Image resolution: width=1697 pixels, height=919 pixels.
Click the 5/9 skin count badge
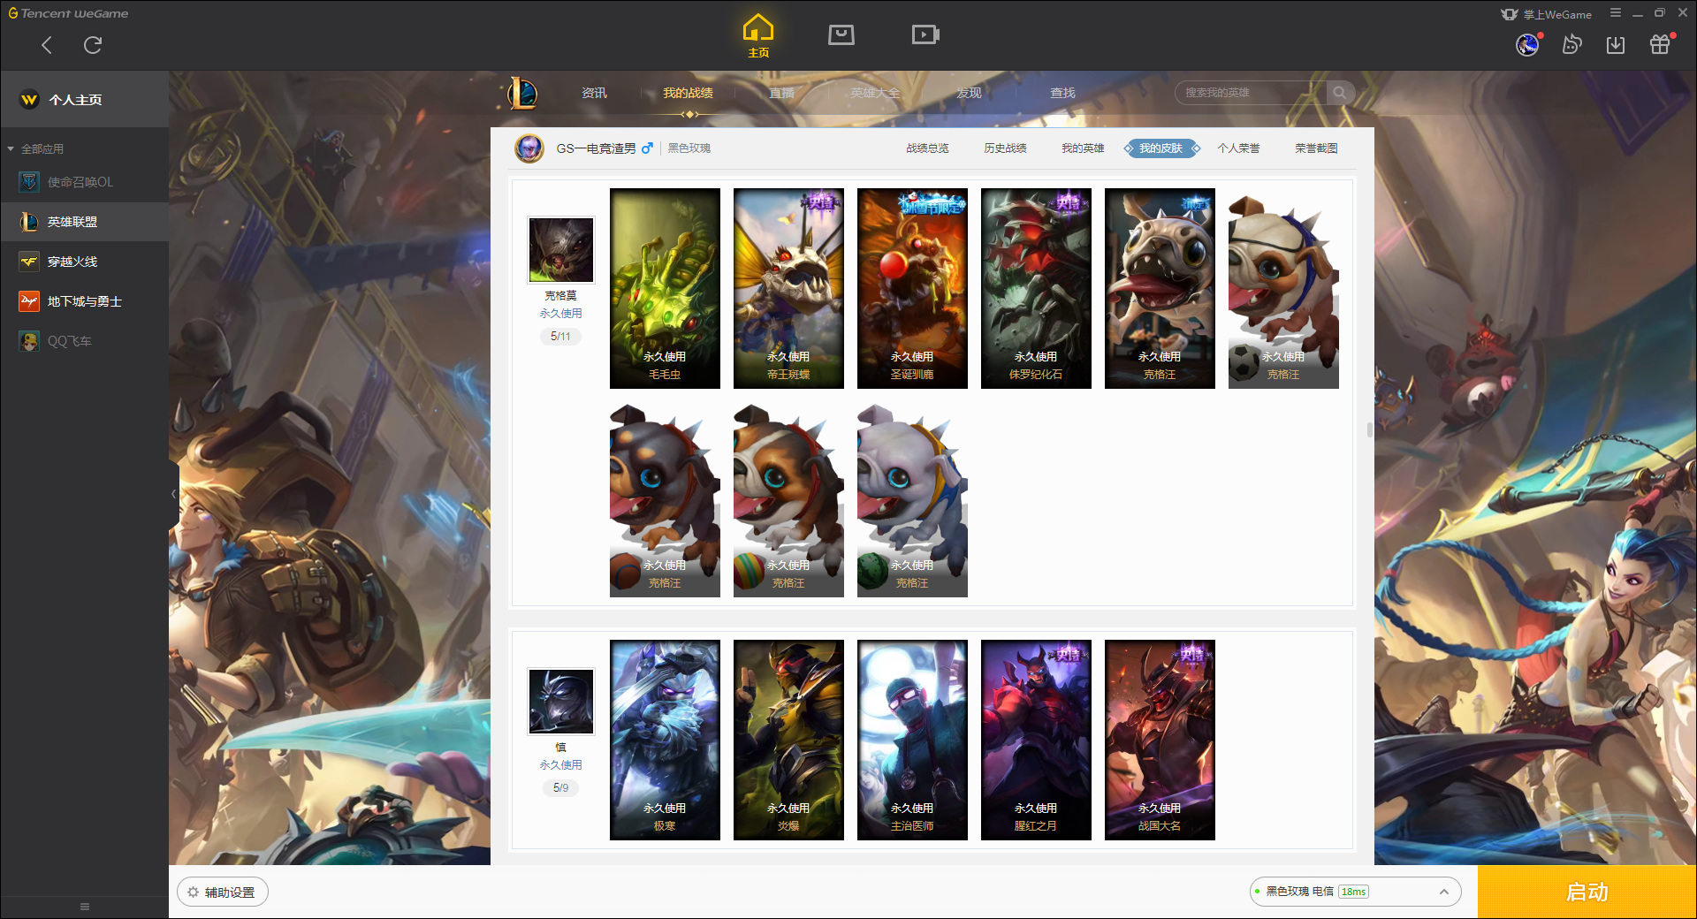(560, 788)
